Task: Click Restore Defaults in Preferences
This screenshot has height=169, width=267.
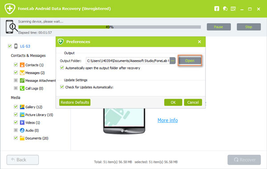Action: coord(75,102)
